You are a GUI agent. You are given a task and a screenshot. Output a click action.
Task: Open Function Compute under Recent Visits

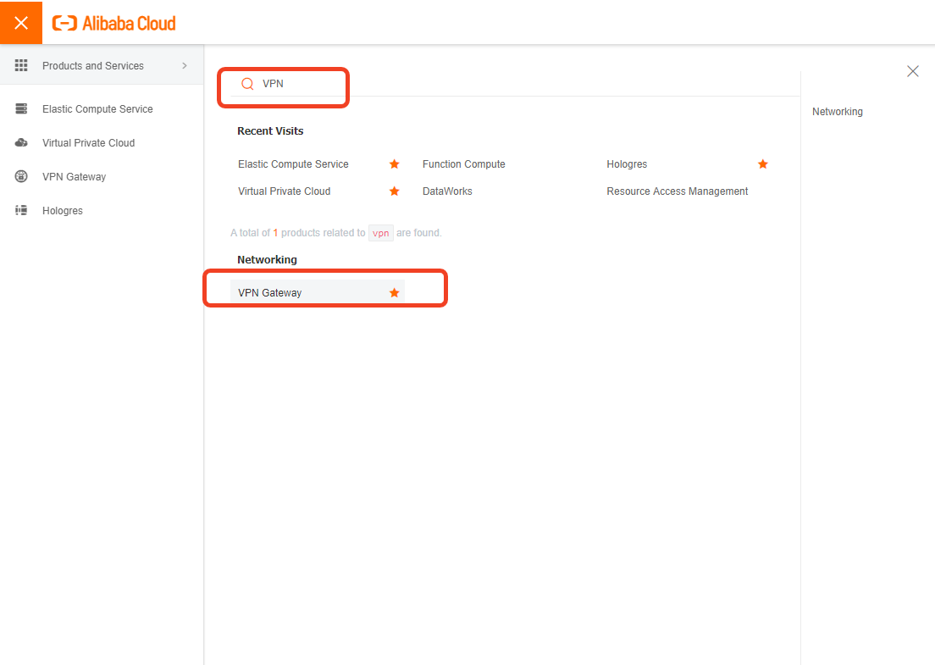coord(464,164)
